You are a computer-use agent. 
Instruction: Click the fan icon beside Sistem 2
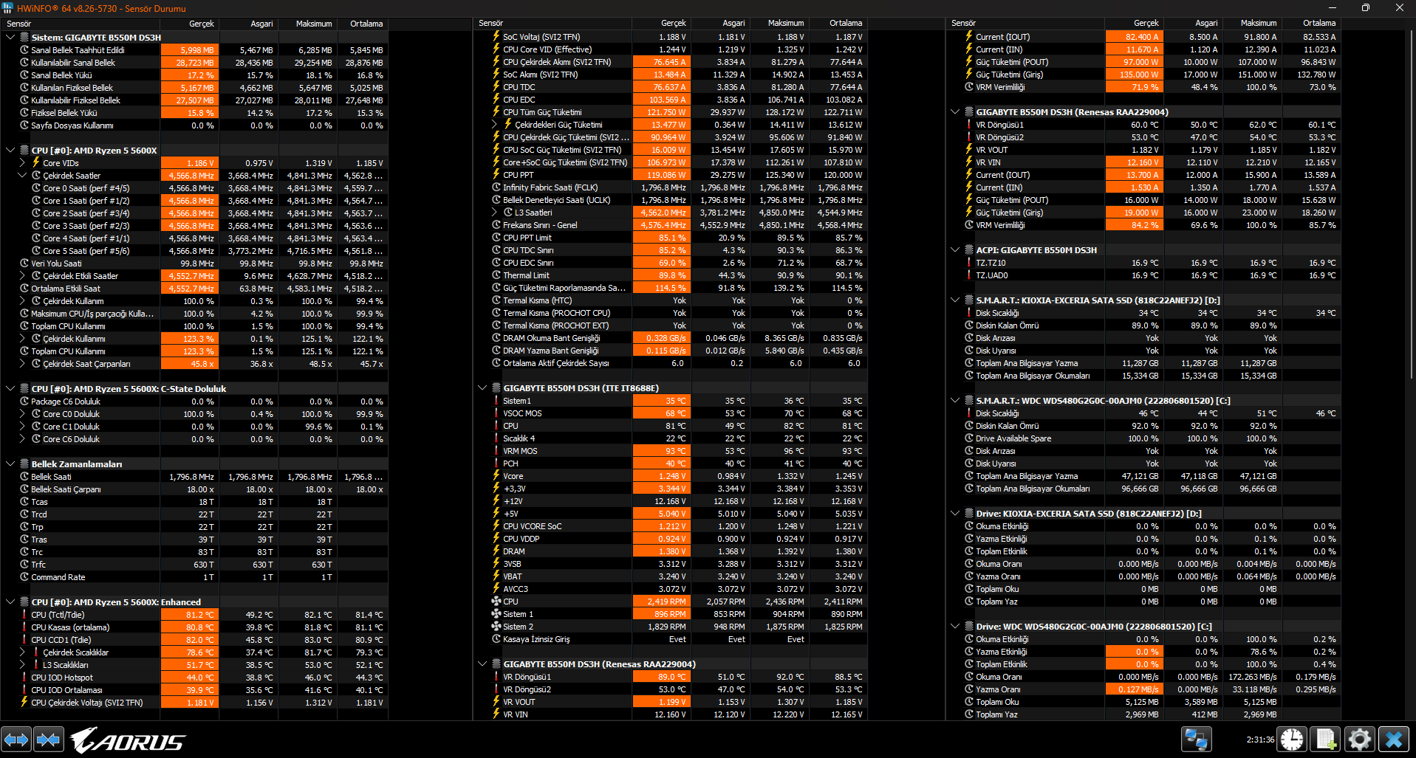(496, 627)
